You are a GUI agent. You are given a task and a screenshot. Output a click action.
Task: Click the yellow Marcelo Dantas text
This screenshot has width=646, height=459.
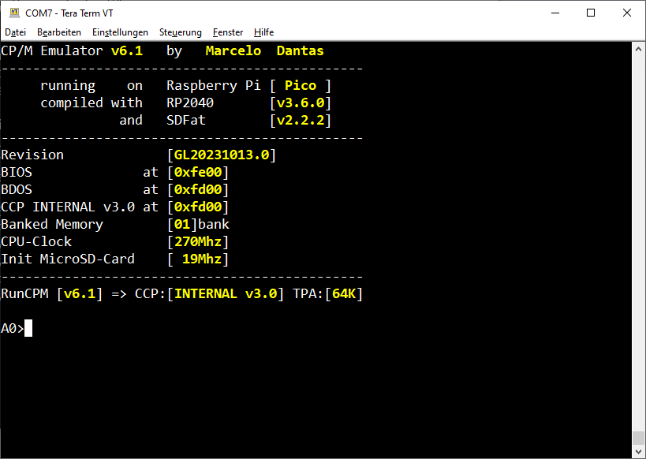pos(264,50)
